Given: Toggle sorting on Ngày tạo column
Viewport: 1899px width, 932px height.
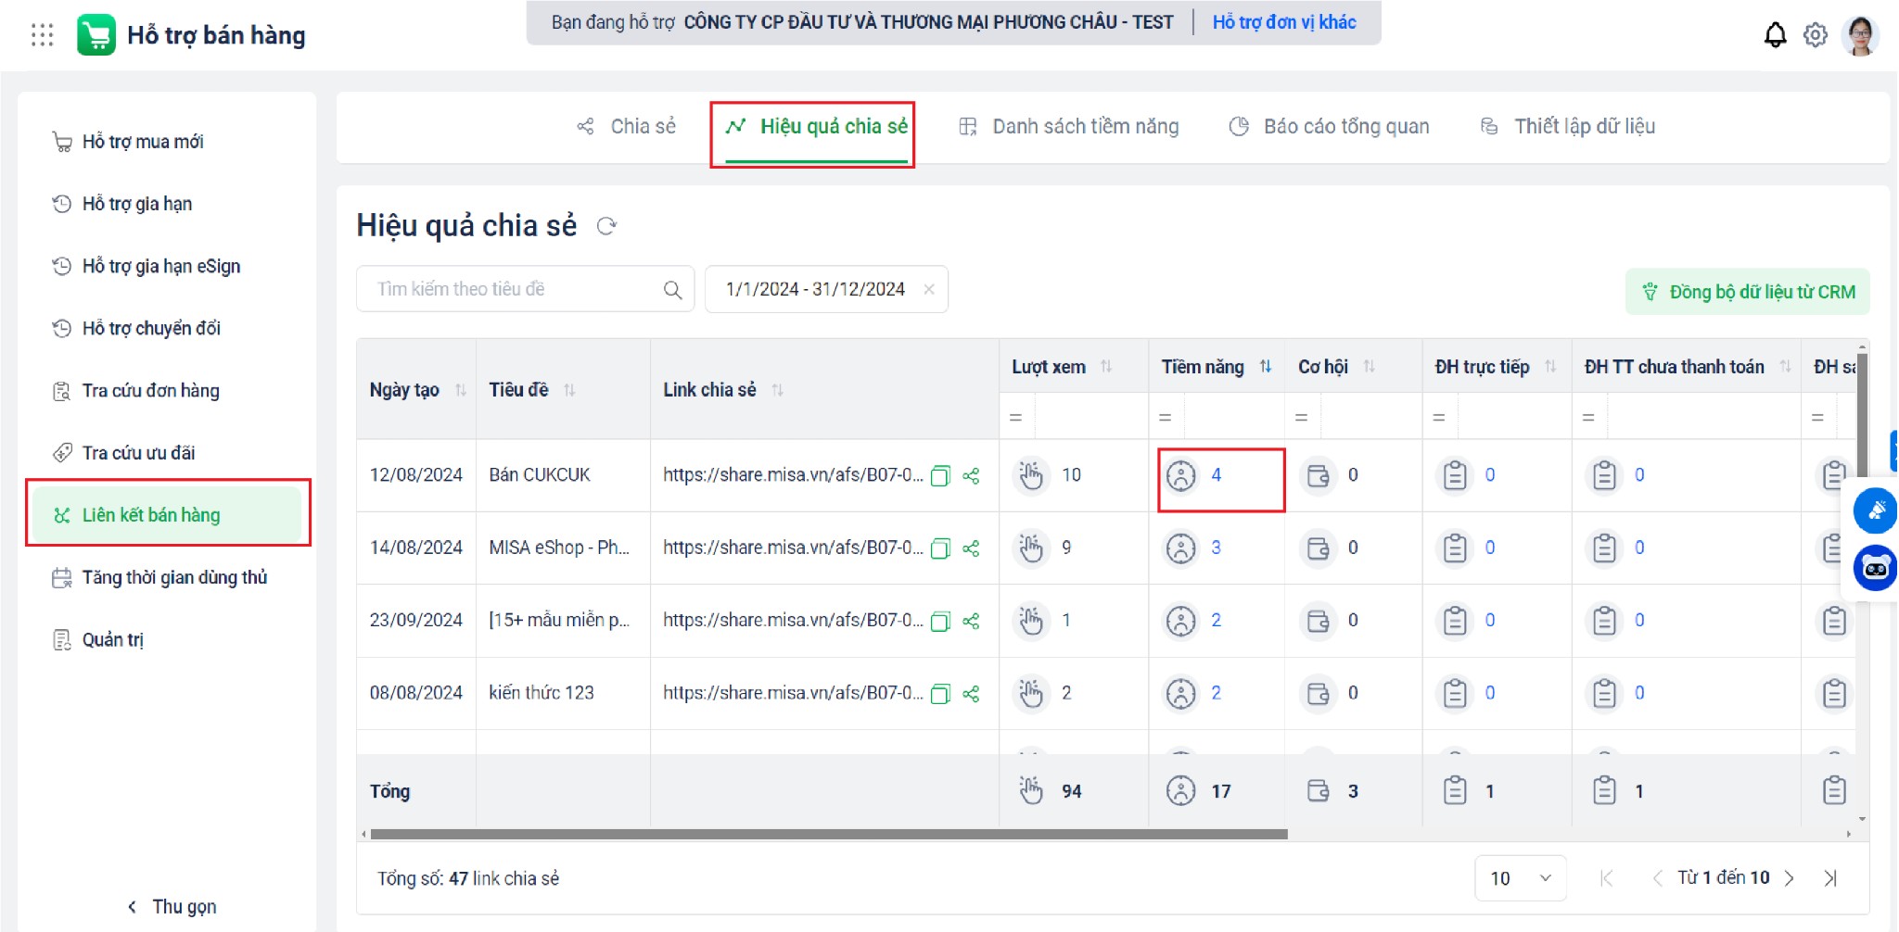Looking at the screenshot, I should point(461,390).
